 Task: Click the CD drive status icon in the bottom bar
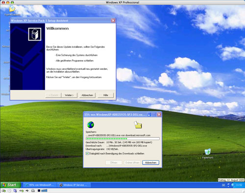click(9, 191)
